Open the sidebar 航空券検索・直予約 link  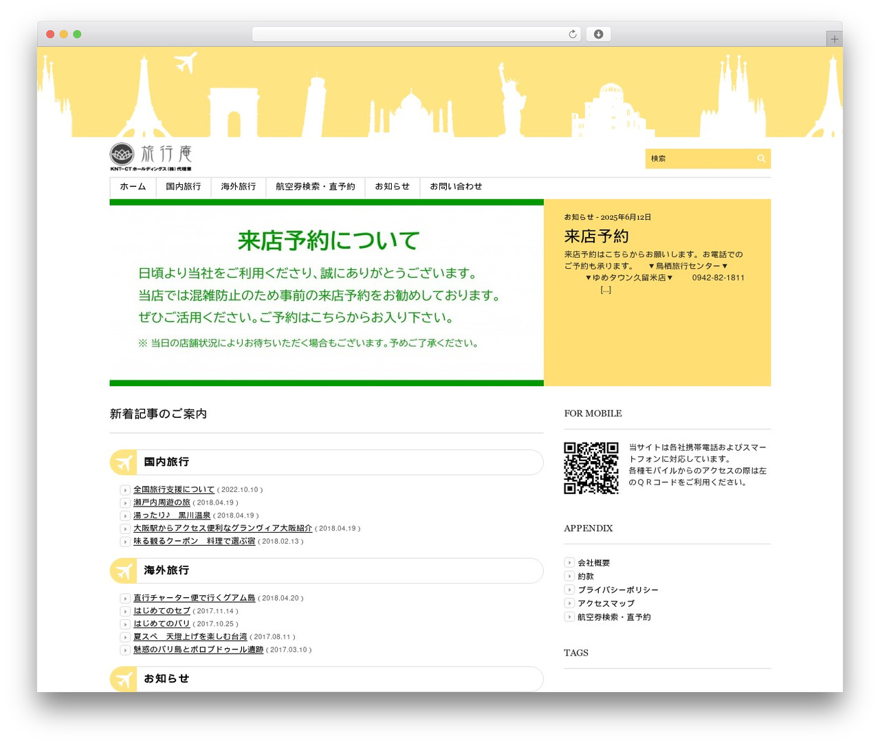tap(615, 617)
